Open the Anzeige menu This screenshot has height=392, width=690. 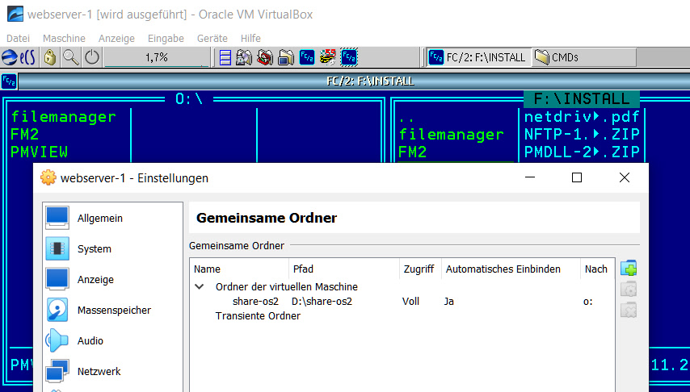click(x=116, y=38)
